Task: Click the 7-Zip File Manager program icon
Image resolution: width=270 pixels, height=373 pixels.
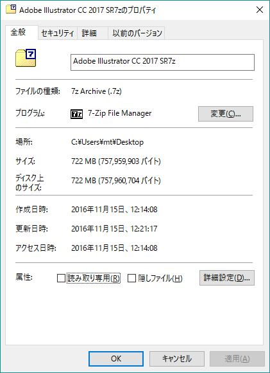Action: coord(76,114)
